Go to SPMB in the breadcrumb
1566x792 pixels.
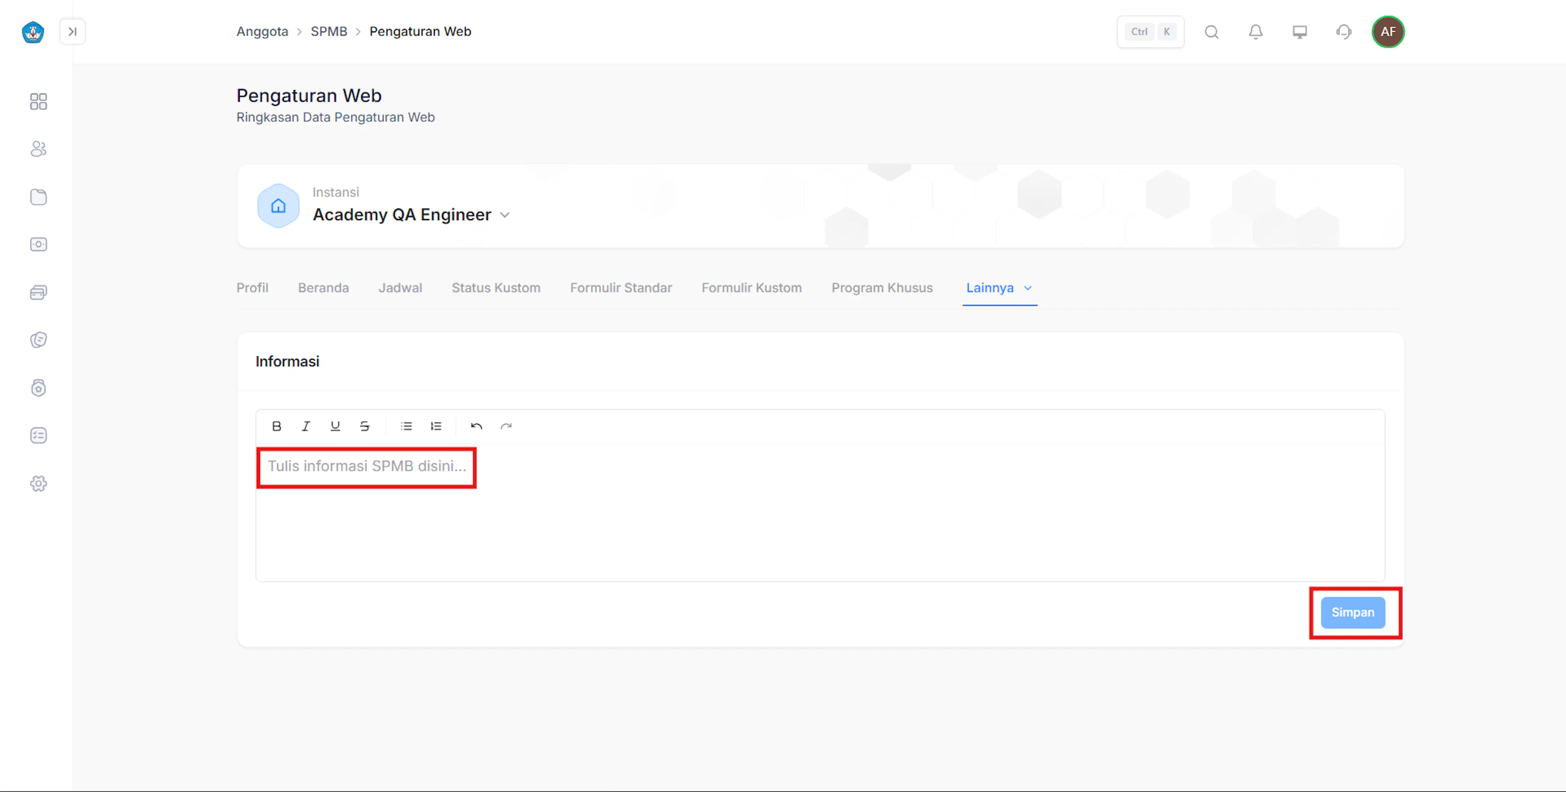pyautogui.click(x=329, y=31)
